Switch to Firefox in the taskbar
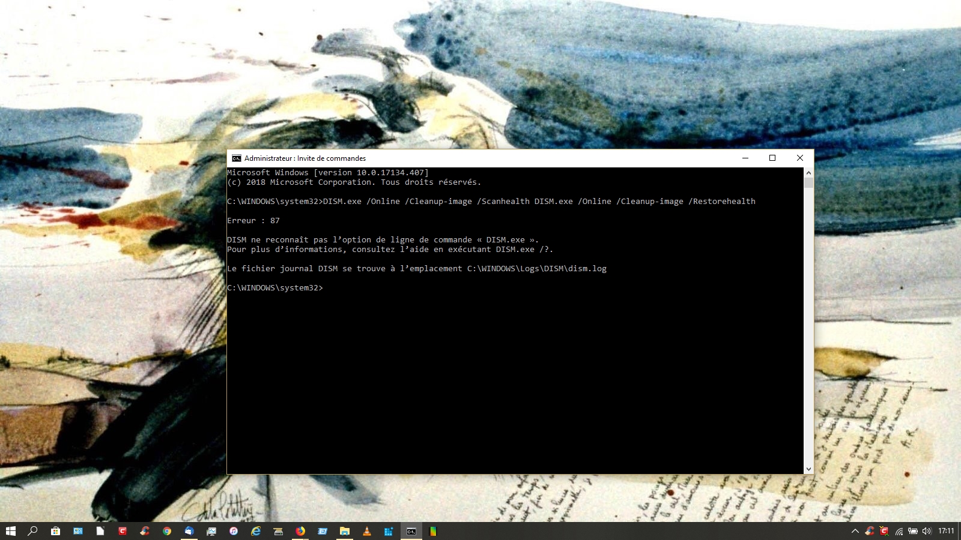This screenshot has height=540, width=961. [300, 531]
